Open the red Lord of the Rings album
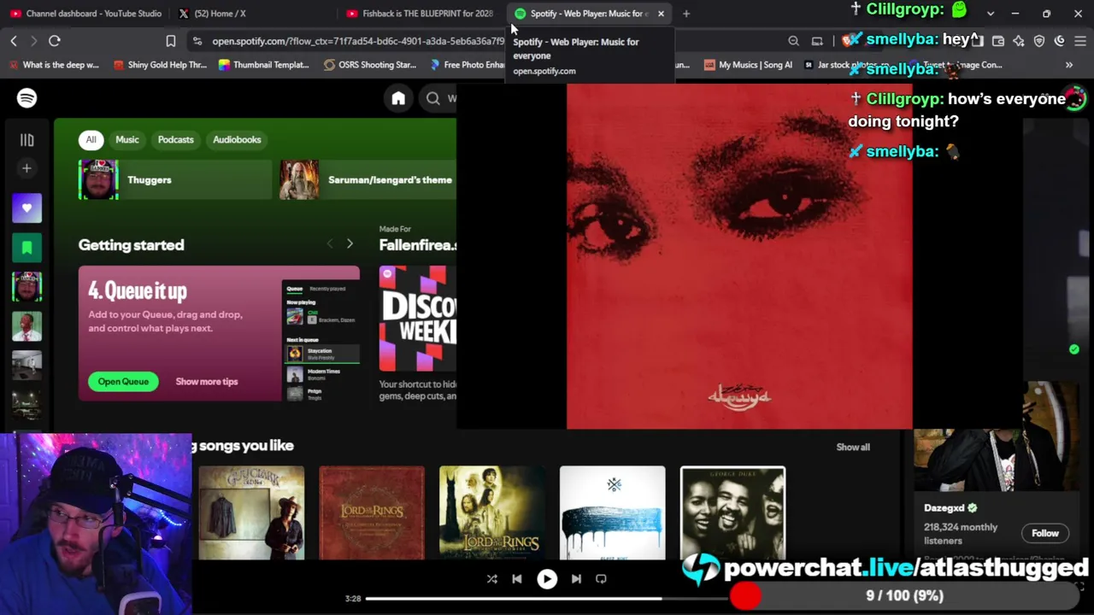The image size is (1094, 615). pyautogui.click(x=372, y=512)
